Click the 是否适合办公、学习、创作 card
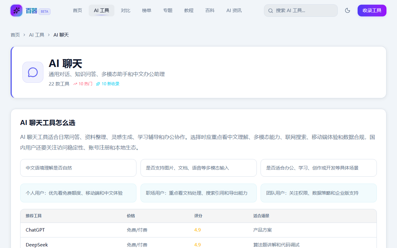This screenshot has width=397, height=248. [x=319, y=168]
